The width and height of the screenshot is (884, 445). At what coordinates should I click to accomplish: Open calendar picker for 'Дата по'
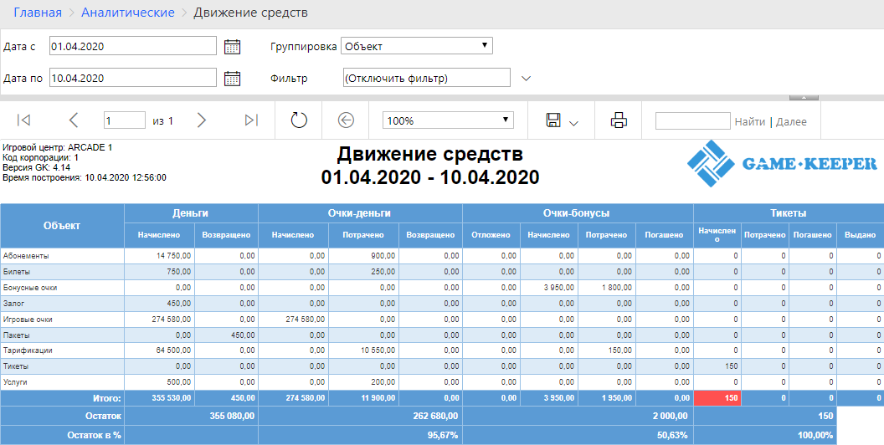pos(232,78)
